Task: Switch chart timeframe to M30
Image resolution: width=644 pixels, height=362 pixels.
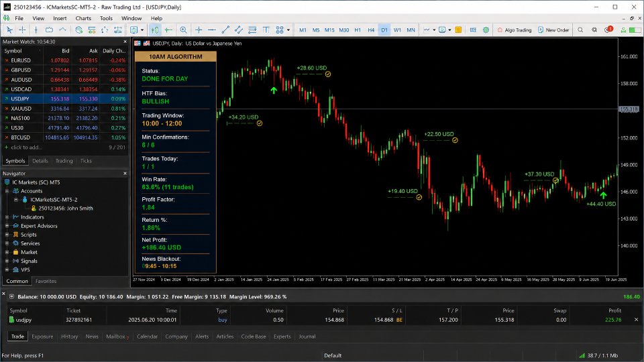Action: click(343, 30)
